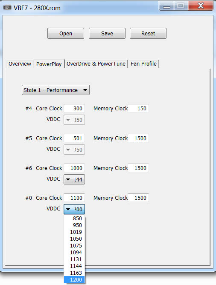
Task: Reset values using the Reset button
Action: (148, 33)
